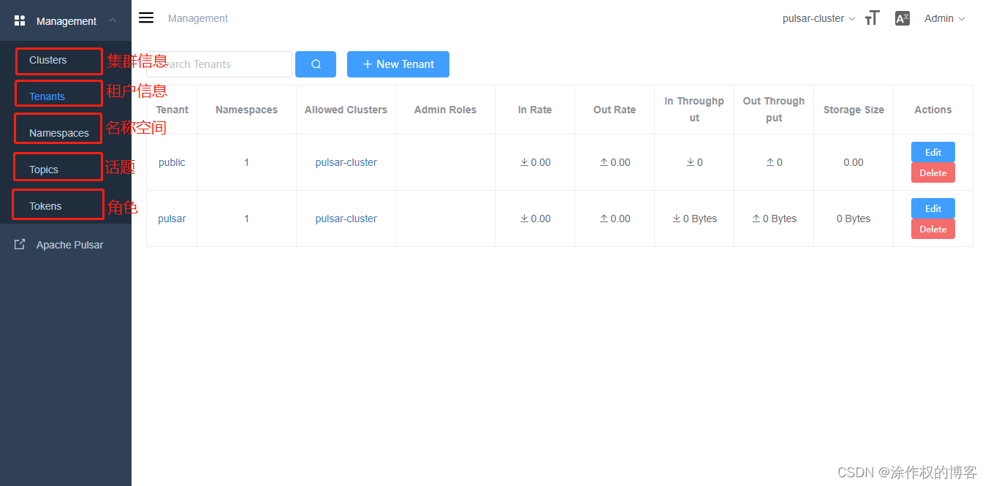The height and width of the screenshot is (486, 988).
Task: Click the Management grid icon in sidebar
Action: click(20, 20)
